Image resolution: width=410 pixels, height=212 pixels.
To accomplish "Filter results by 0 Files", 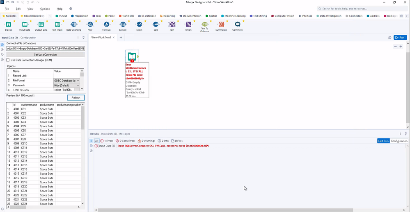I will [177, 141].
